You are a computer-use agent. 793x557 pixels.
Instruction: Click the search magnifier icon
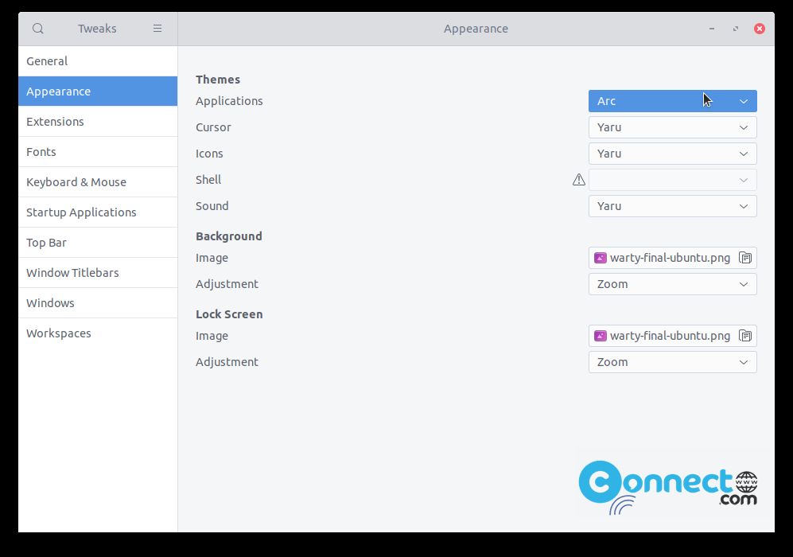coord(37,29)
